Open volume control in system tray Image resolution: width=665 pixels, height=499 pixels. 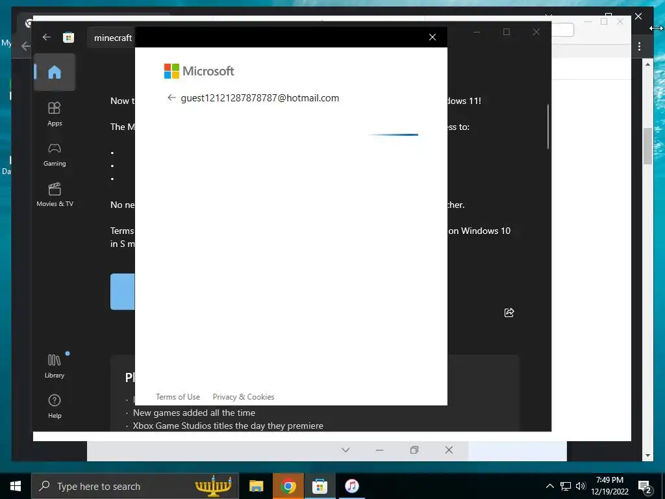581,486
